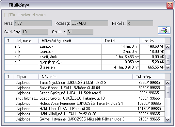Click ownership ratio 8220/199665

[x=149, y=83]
